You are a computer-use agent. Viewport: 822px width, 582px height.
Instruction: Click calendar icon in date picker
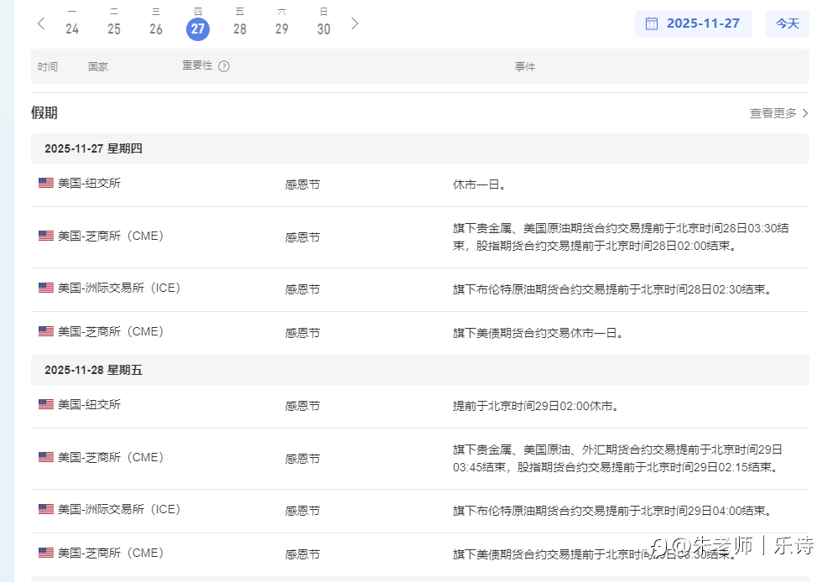pos(652,23)
